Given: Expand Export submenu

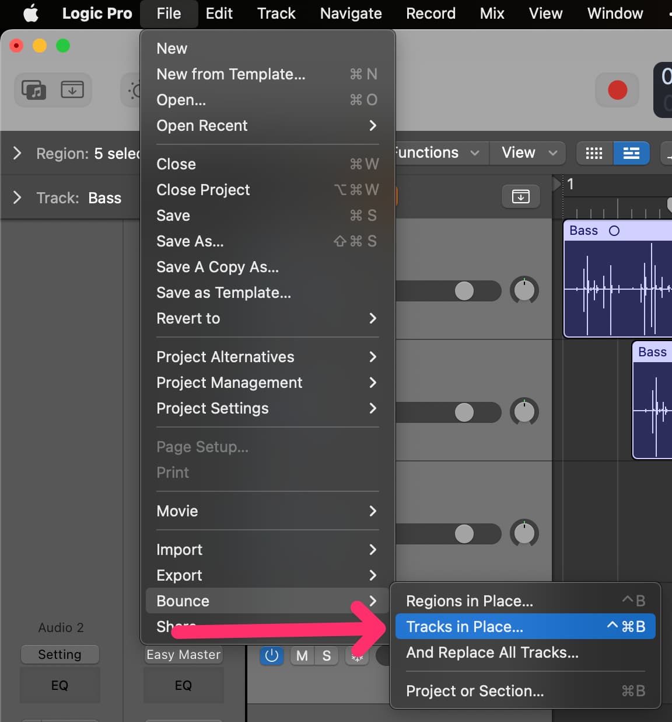Looking at the screenshot, I should point(267,575).
